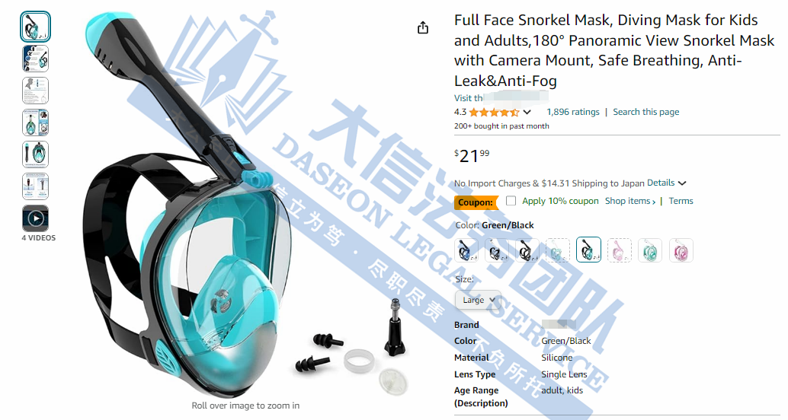Choose the selected Green/Black color swatch

coord(588,250)
